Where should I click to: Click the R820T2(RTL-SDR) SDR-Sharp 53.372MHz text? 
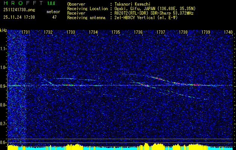pyautogui.click(x=154, y=13)
